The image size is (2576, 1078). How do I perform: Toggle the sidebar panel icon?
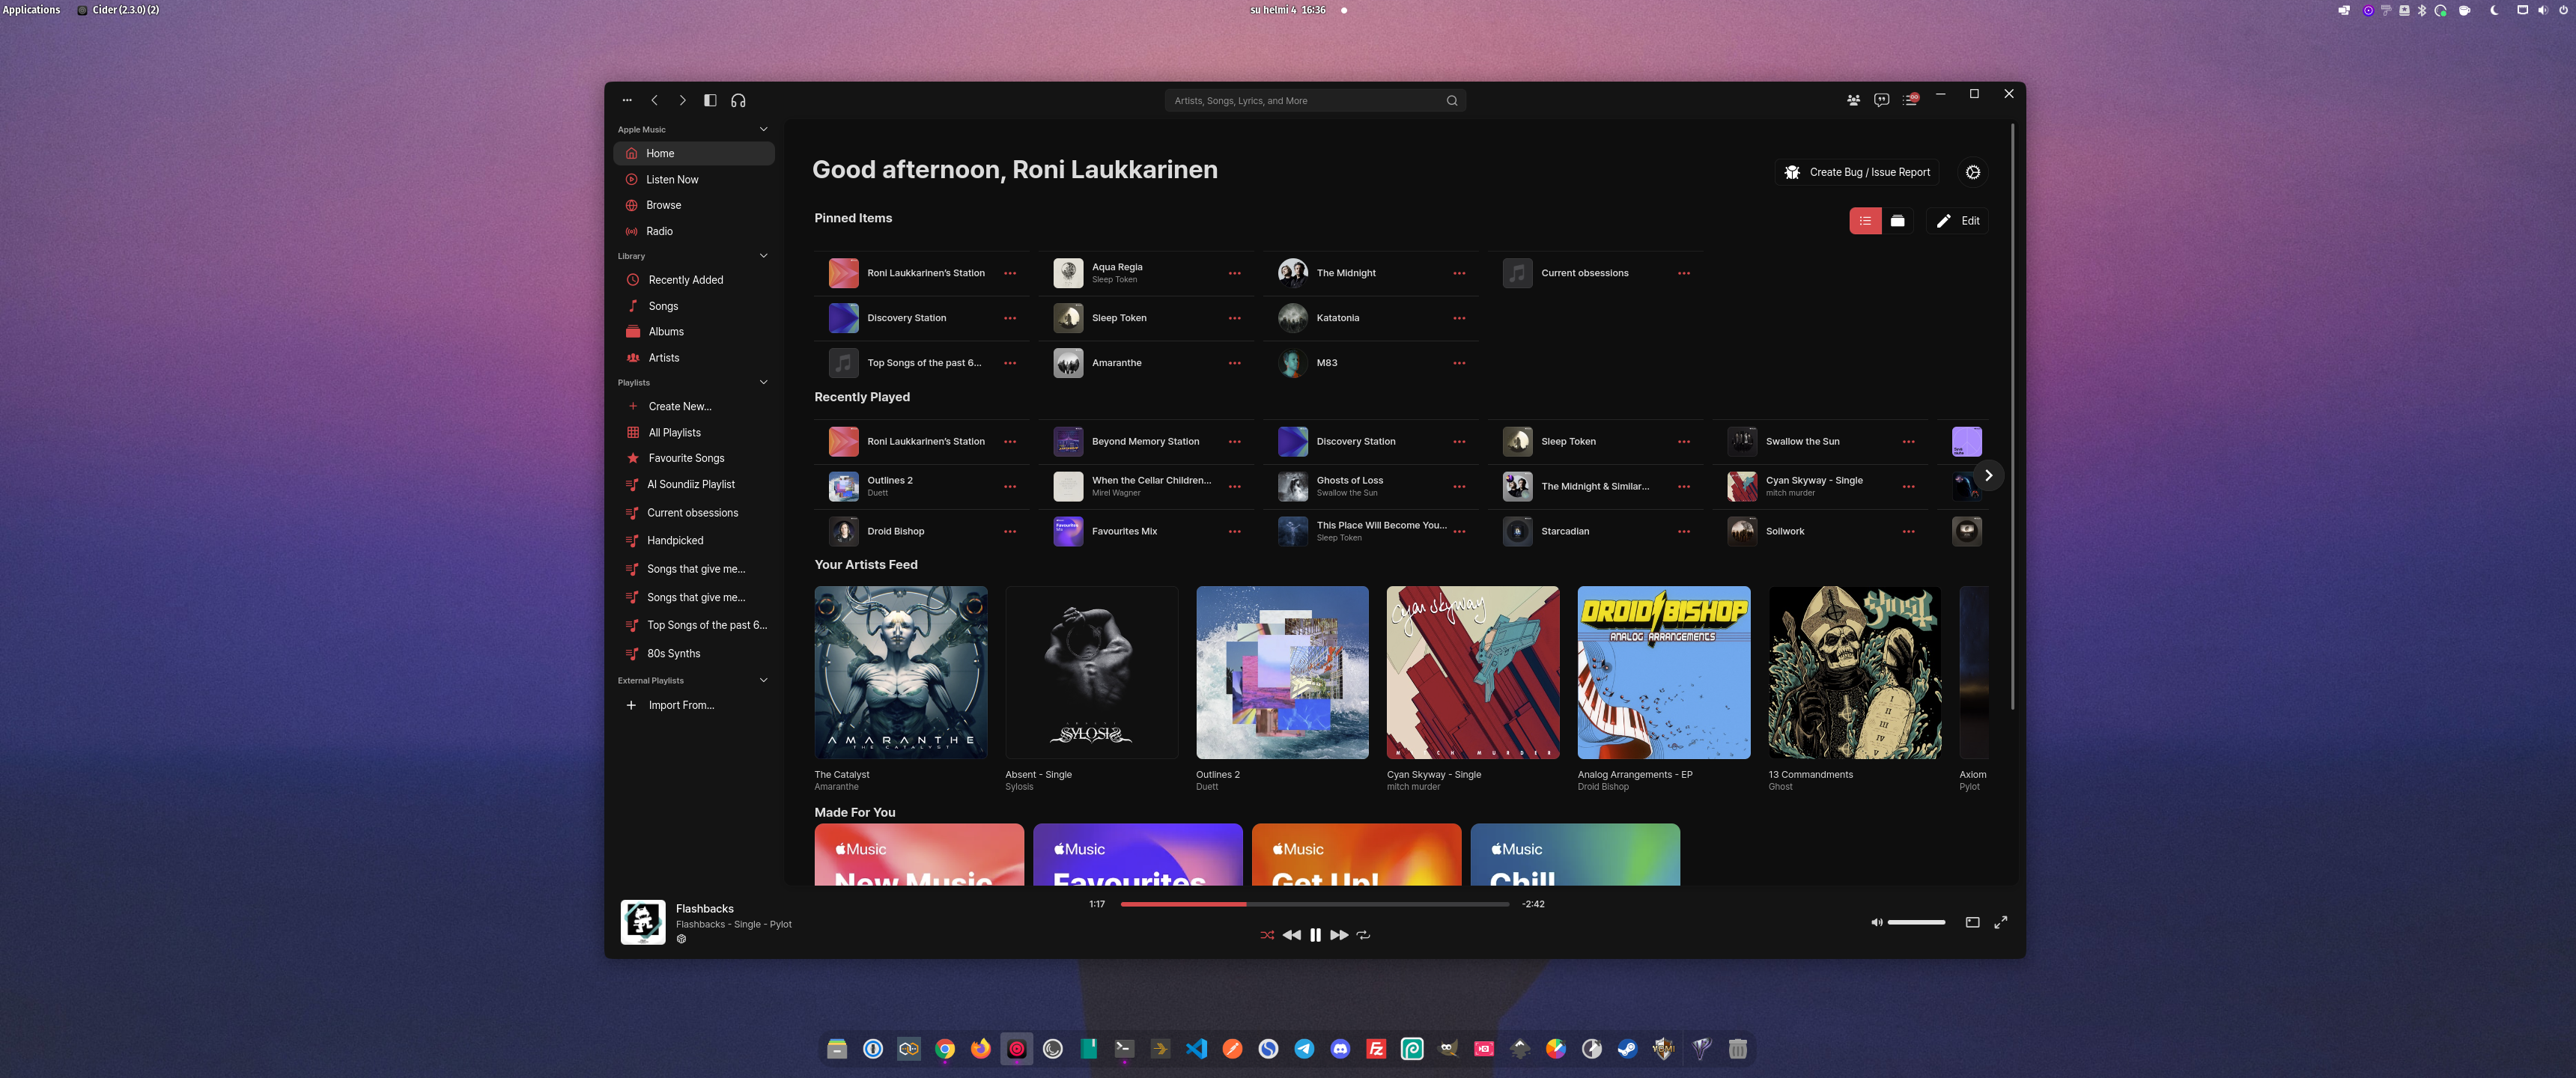710,100
